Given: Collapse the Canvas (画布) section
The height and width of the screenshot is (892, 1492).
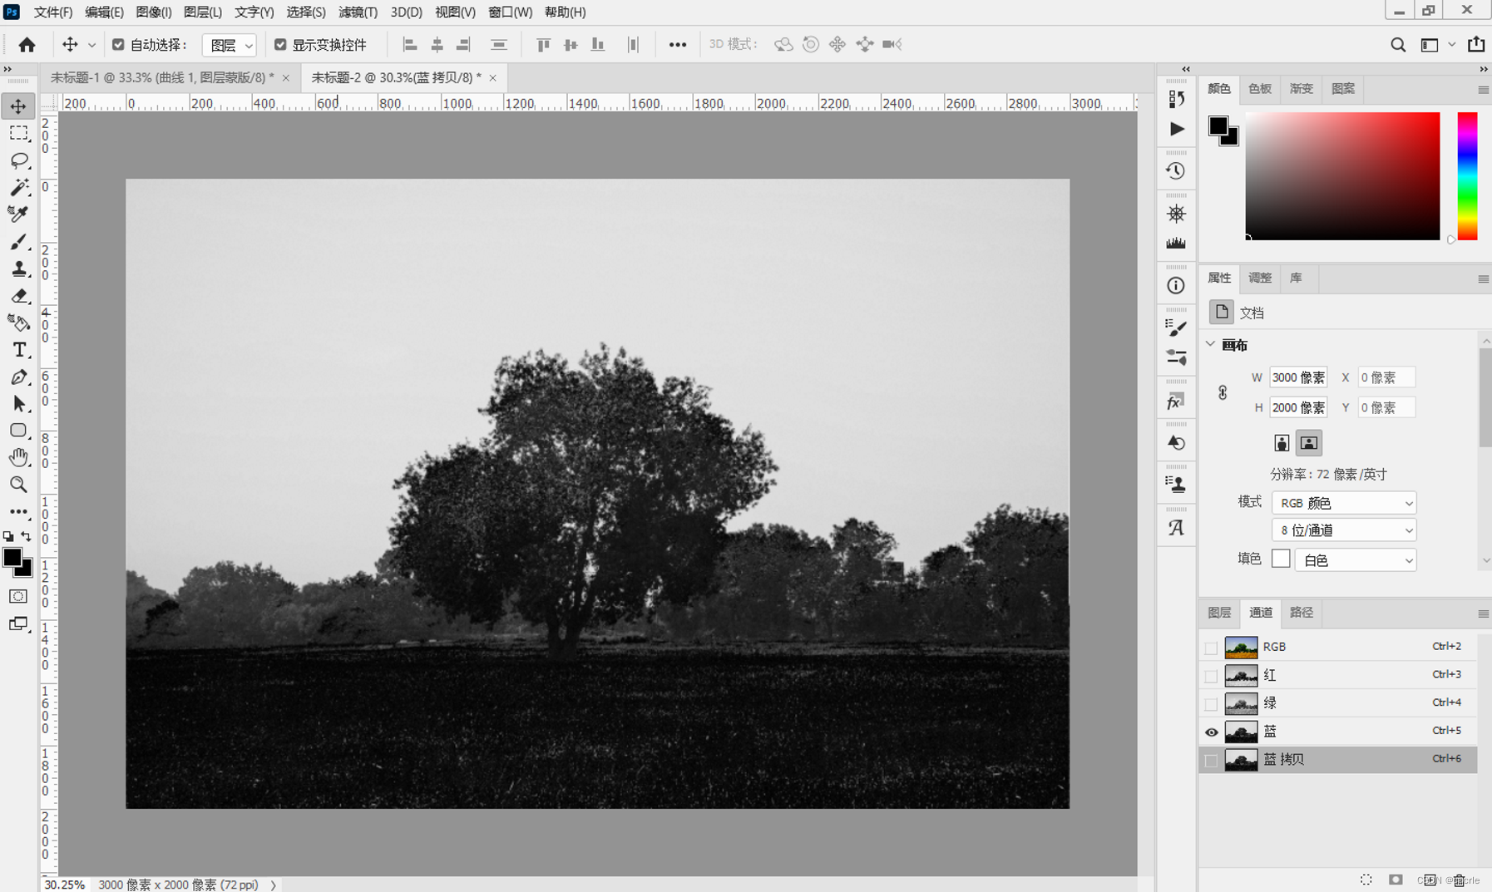Looking at the screenshot, I should 1211,344.
